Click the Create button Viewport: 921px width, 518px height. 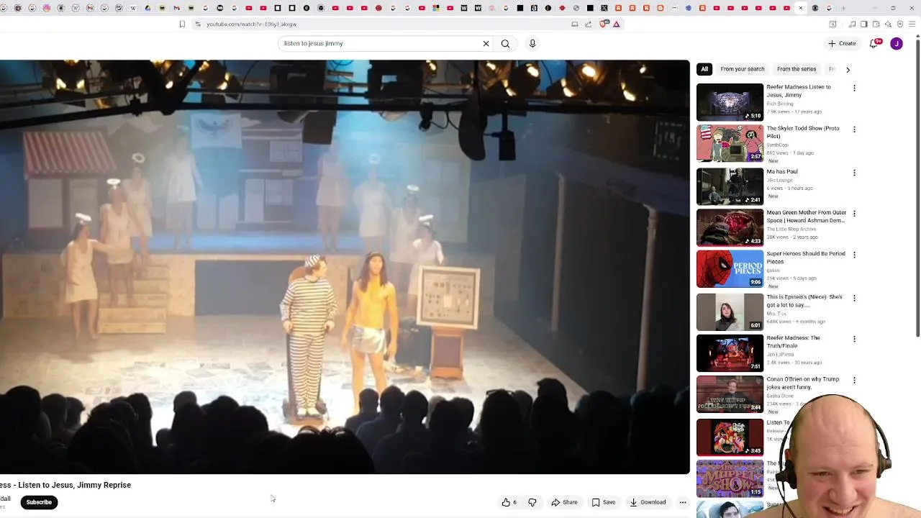point(841,43)
